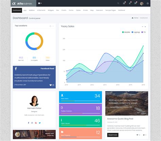This screenshot has height=141, width=161.
Task: Go to the Box menu item
Action: click(x=57, y=10)
